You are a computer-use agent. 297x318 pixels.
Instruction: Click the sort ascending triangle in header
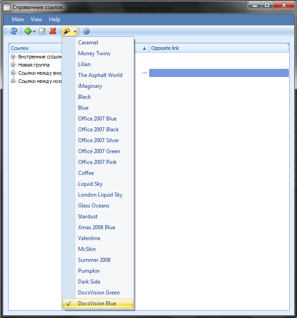(144, 48)
